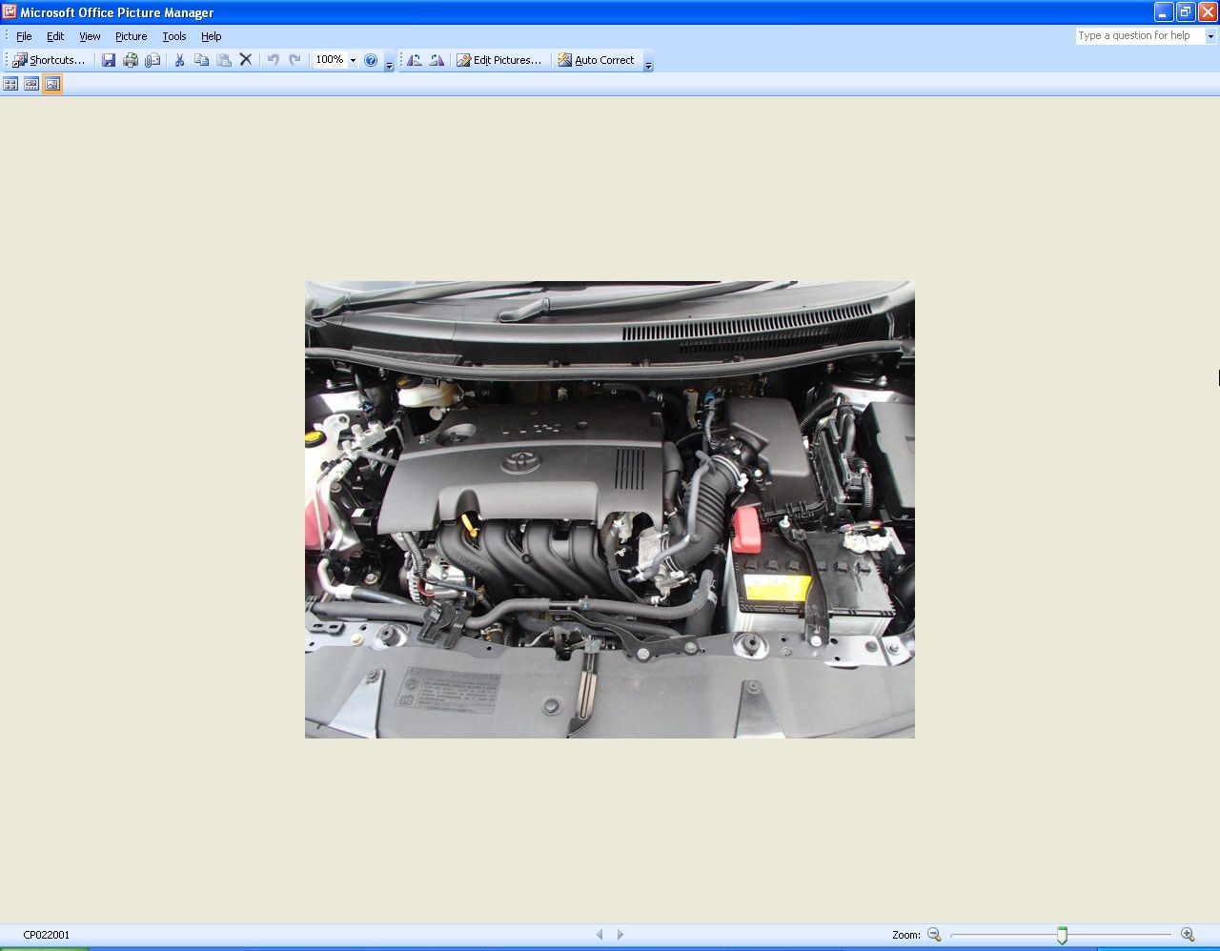The width and height of the screenshot is (1220, 951).
Task: Click the Delete X icon
Action: [246, 60]
